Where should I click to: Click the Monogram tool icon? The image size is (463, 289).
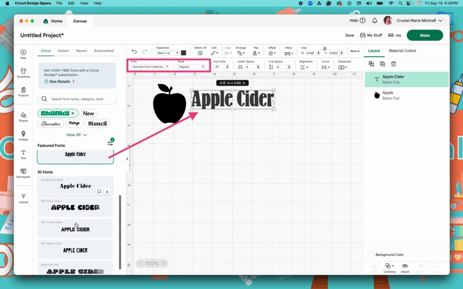pyautogui.click(x=23, y=173)
